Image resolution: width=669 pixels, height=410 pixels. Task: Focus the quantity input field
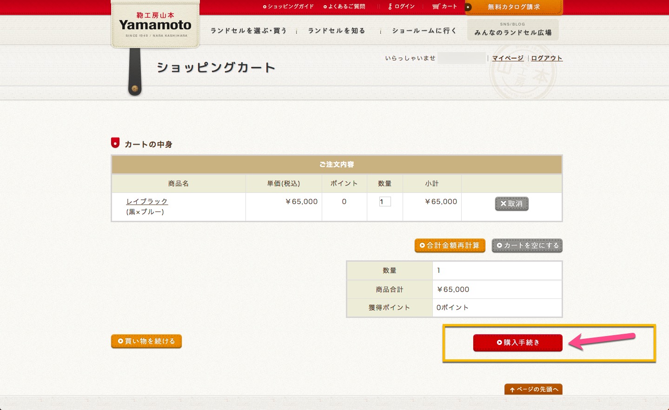[385, 202]
